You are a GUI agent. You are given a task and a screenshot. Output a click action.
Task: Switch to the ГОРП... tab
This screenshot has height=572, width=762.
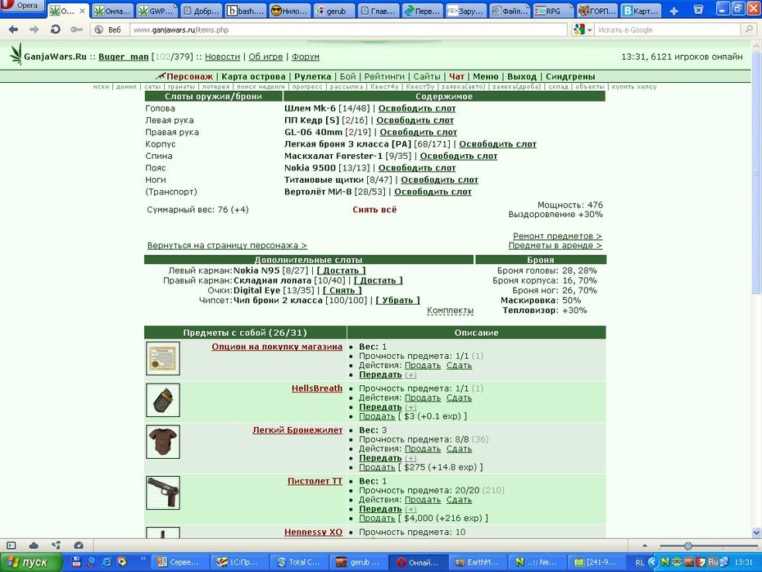598,11
